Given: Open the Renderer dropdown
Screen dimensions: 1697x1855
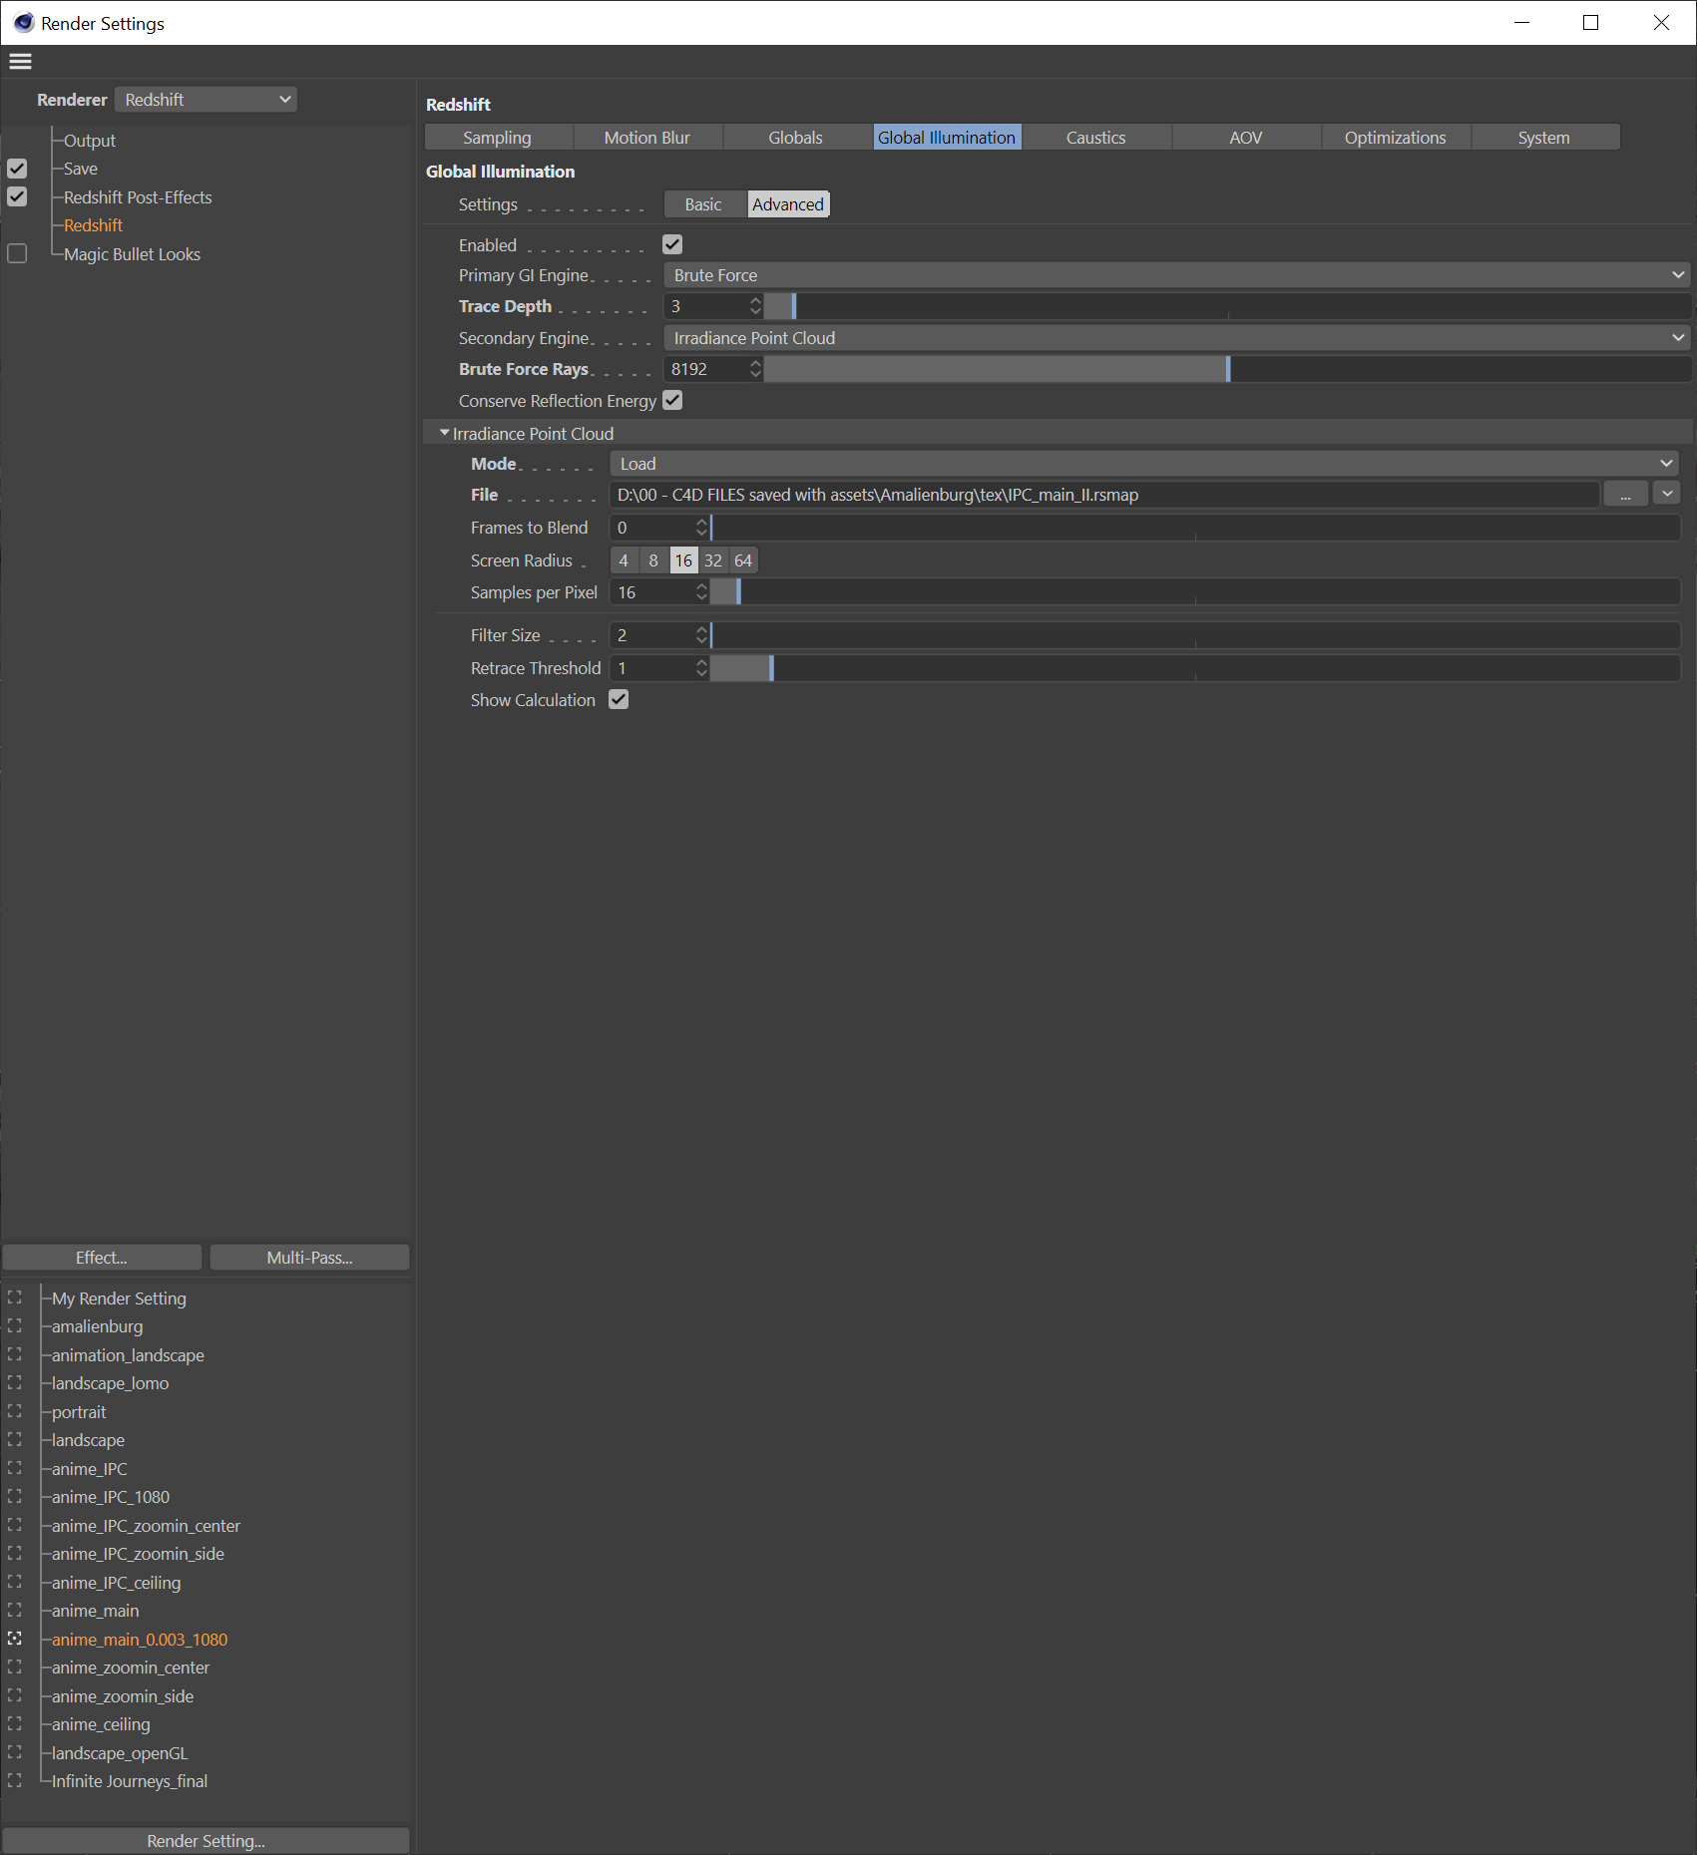Looking at the screenshot, I should tap(207, 100).
